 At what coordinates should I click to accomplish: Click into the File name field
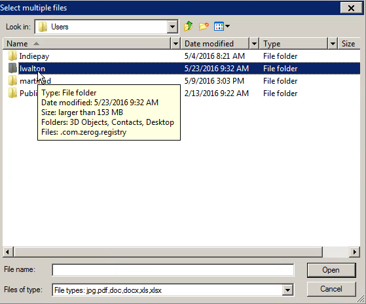click(173, 270)
